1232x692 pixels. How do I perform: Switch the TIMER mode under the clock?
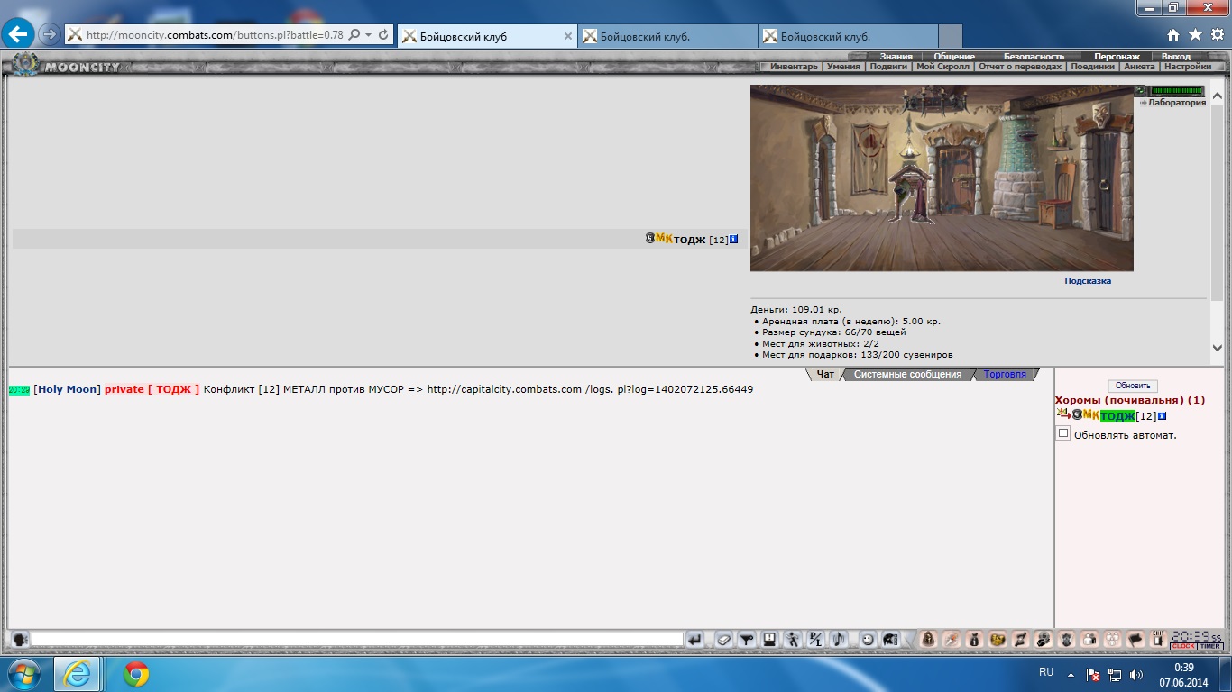coord(1210,646)
